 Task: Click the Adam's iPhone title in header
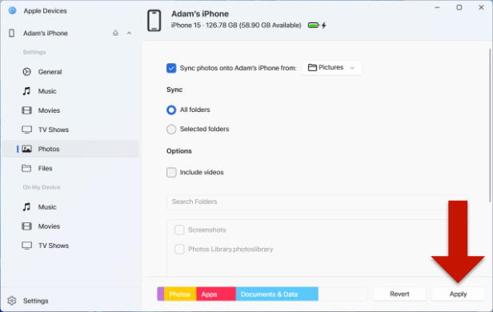[200, 14]
